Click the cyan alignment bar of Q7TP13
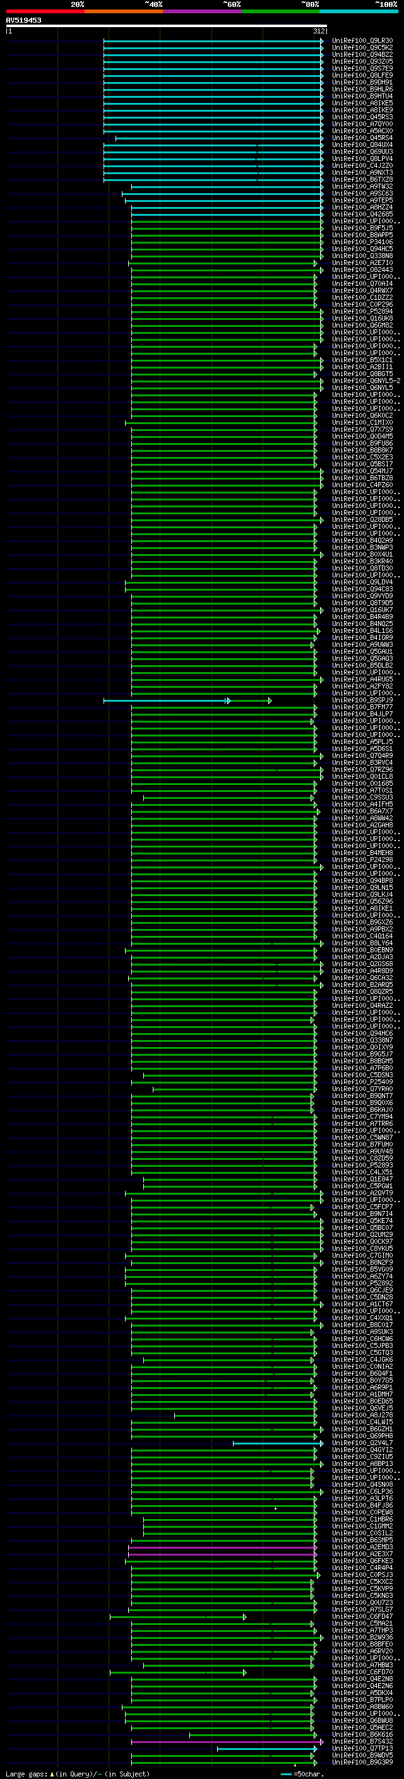 [x=266, y=1749]
